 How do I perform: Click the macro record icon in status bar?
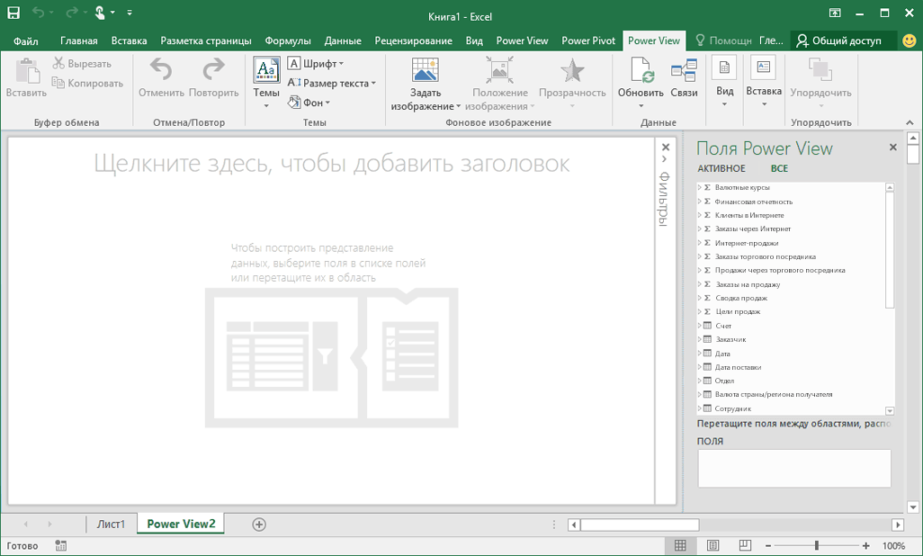(60, 545)
